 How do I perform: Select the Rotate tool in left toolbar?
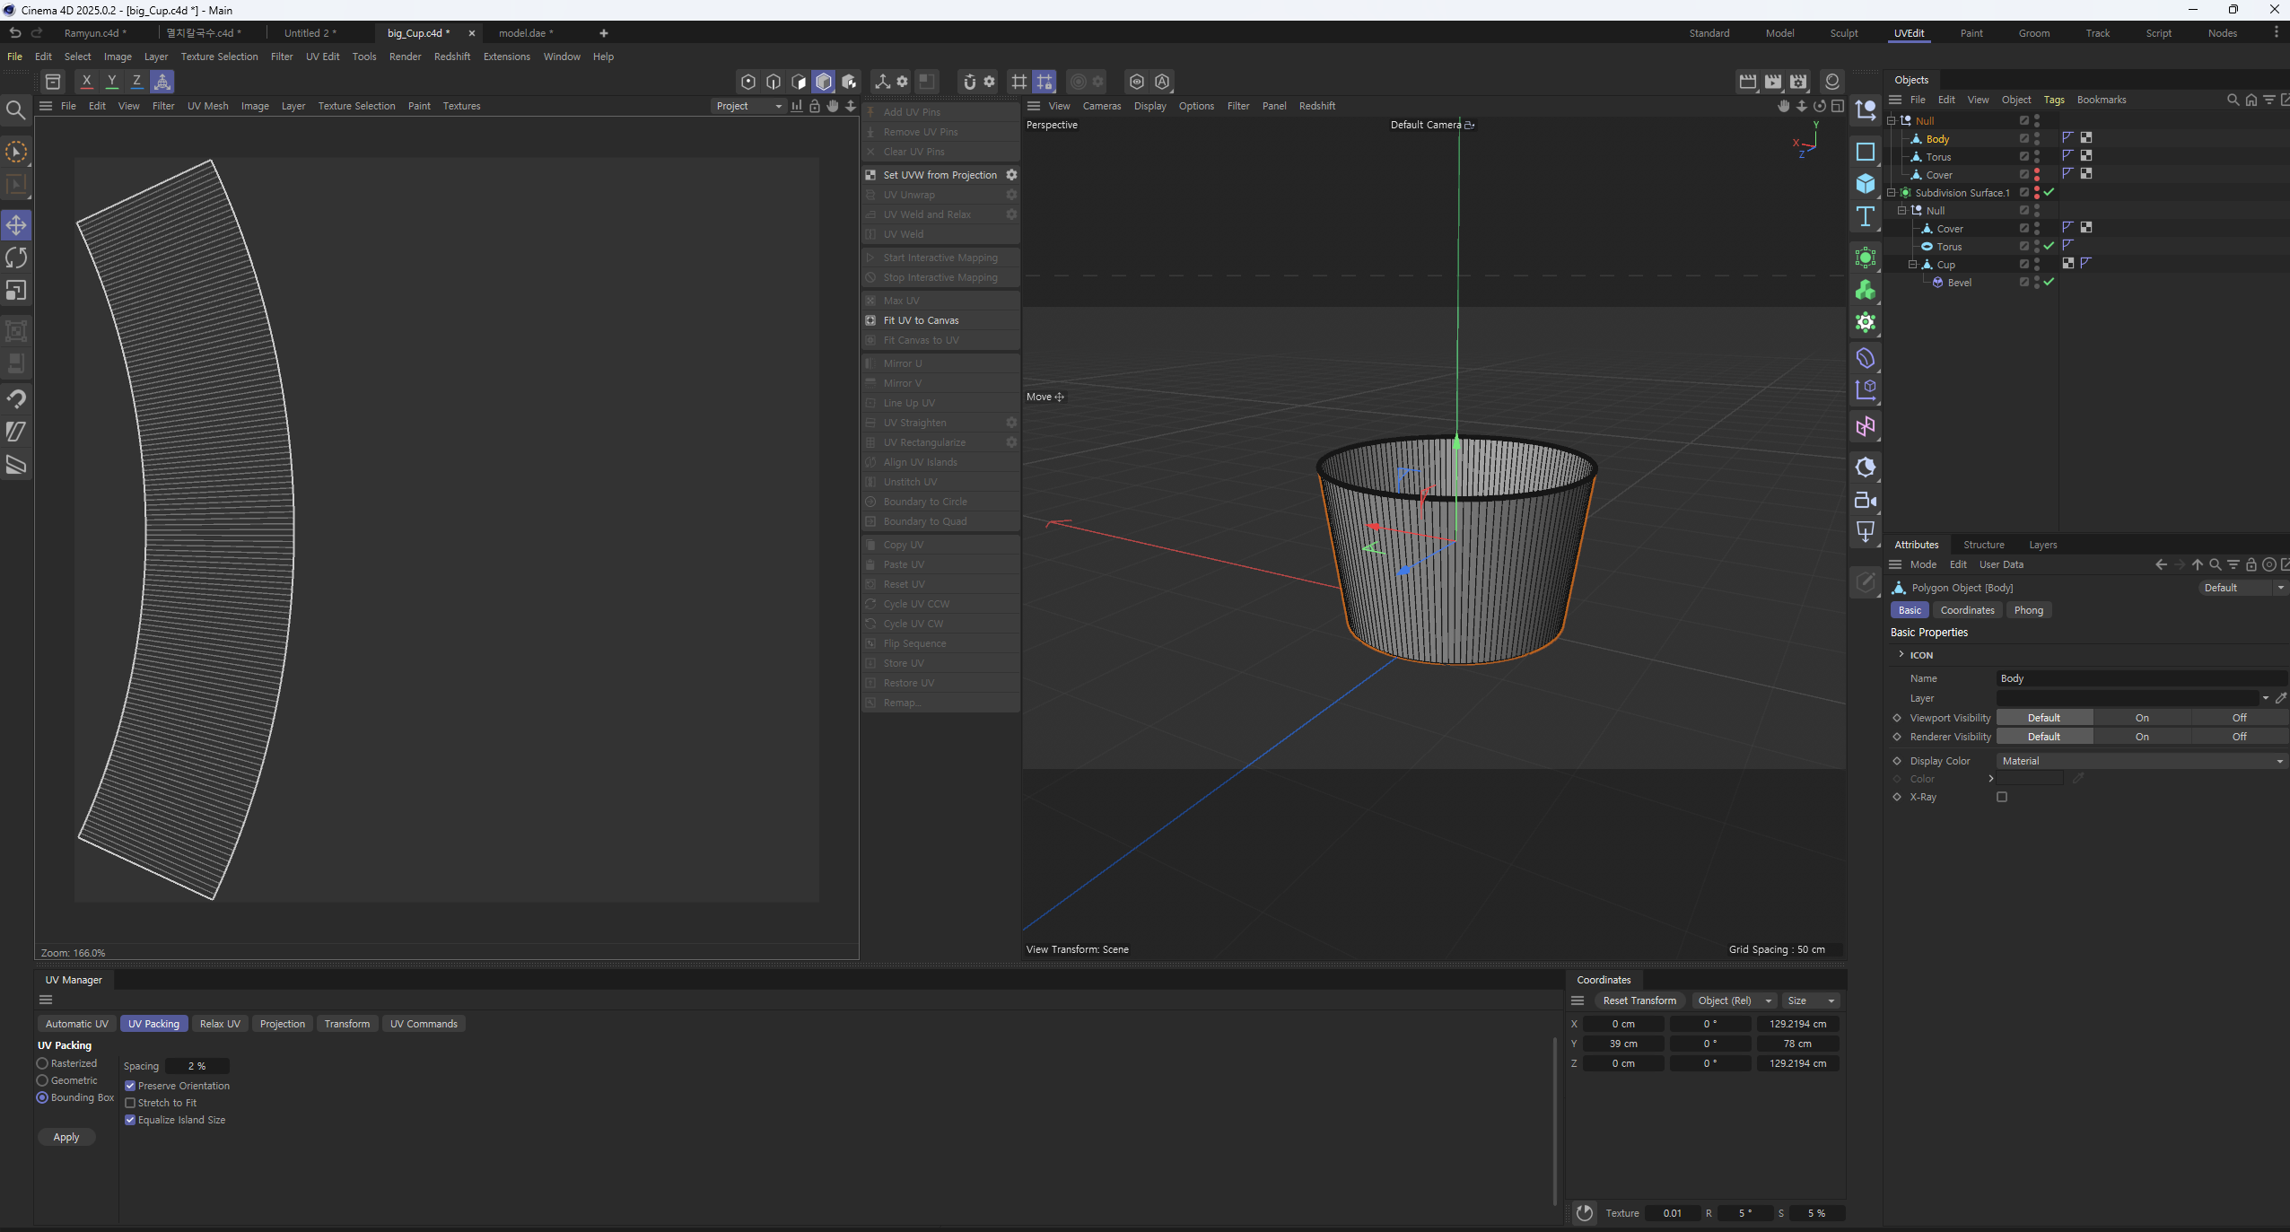click(x=16, y=258)
